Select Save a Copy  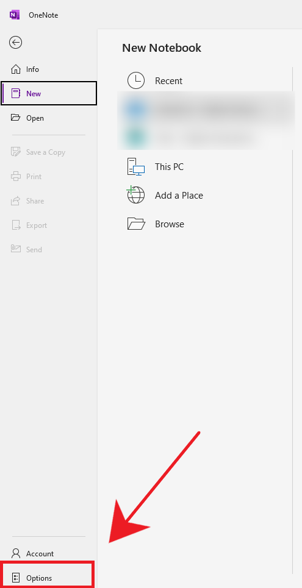48,152
